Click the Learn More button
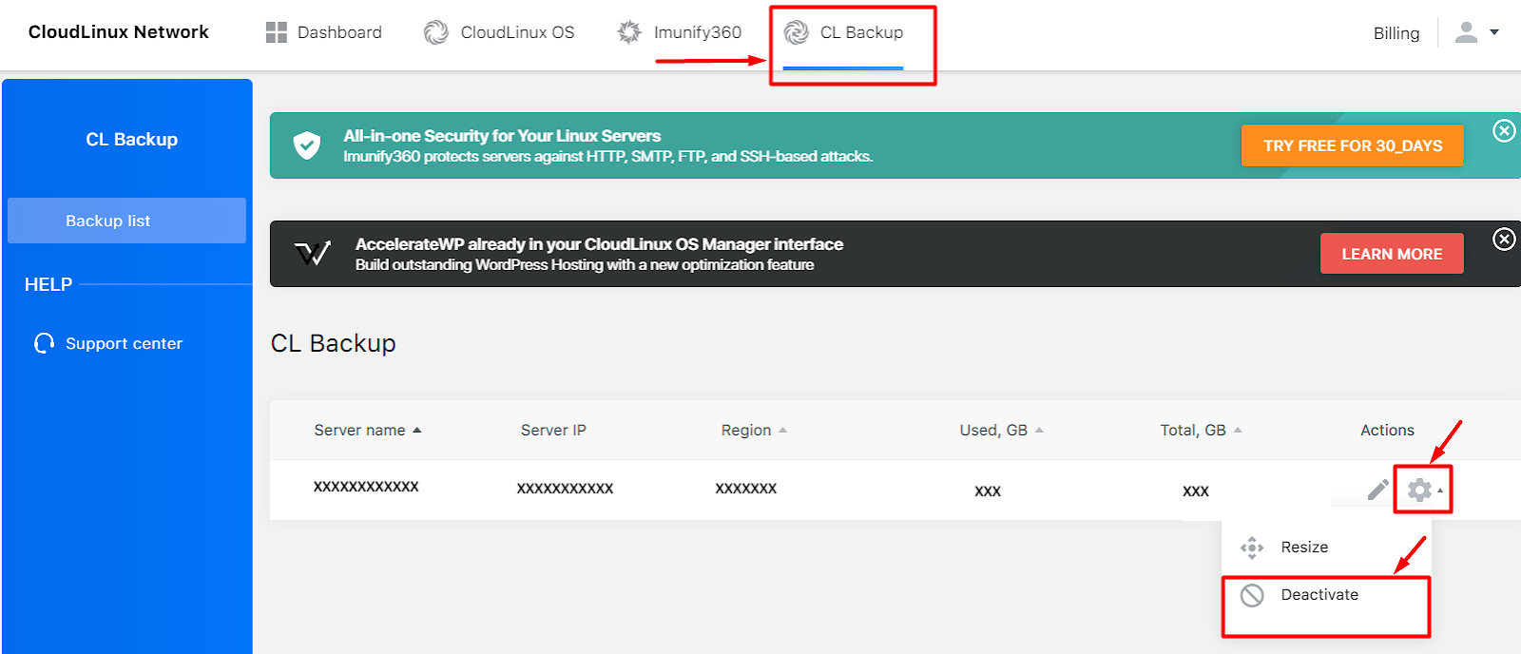The height and width of the screenshot is (654, 1521). pos(1392,254)
